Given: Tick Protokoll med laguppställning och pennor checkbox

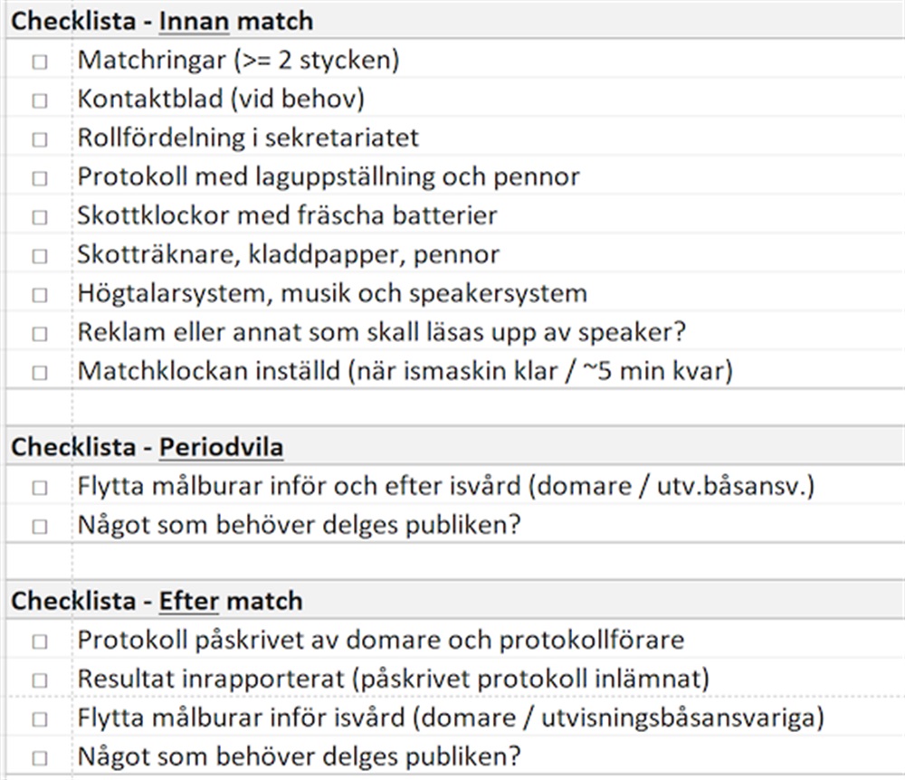Looking at the screenshot, I should click(39, 177).
